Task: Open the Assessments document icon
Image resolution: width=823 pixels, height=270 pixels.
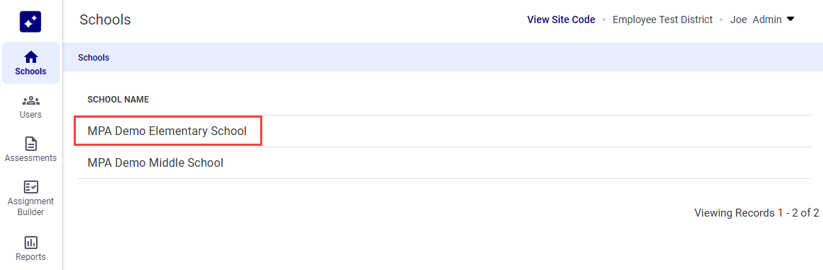Action: (x=31, y=144)
